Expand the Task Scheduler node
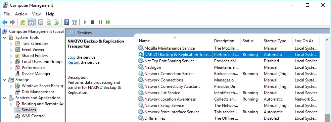Screen dimensions: 331x122 click(x=11, y=44)
